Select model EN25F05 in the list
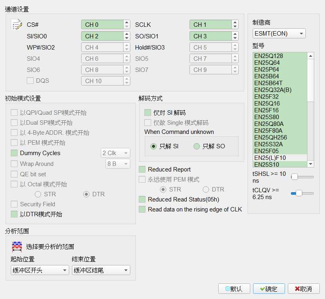The image size is (325, 299). [280, 151]
